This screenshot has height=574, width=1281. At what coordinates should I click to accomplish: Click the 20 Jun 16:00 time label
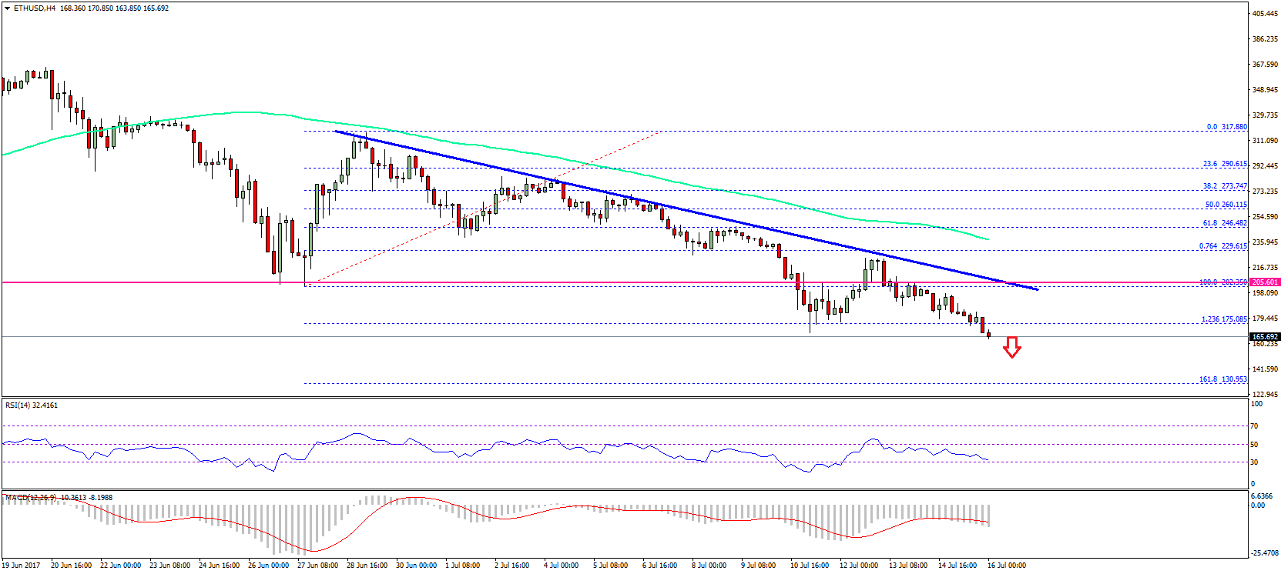71,566
